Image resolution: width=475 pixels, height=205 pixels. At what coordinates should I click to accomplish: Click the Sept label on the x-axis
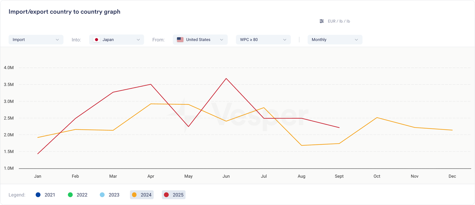pyautogui.click(x=339, y=176)
